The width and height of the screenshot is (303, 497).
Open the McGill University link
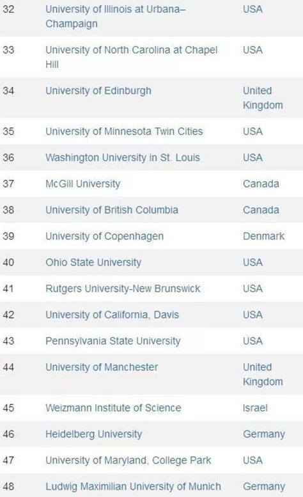(82, 184)
